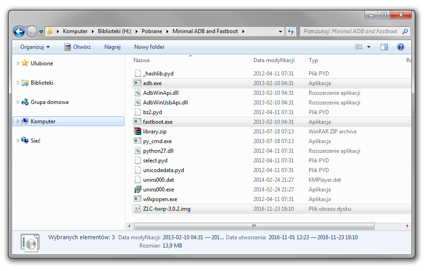The image size is (427, 271).
Task: Click the WinRAR ZIP archive type cell
Action: (x=333, y=132)
